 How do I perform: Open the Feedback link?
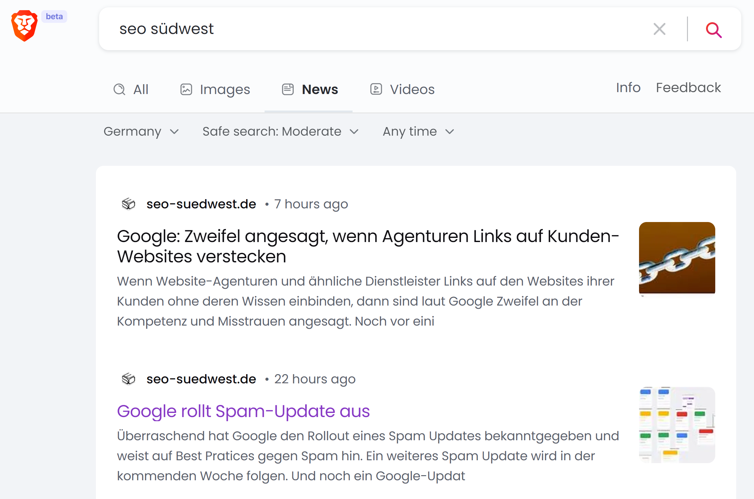[688, 88]
